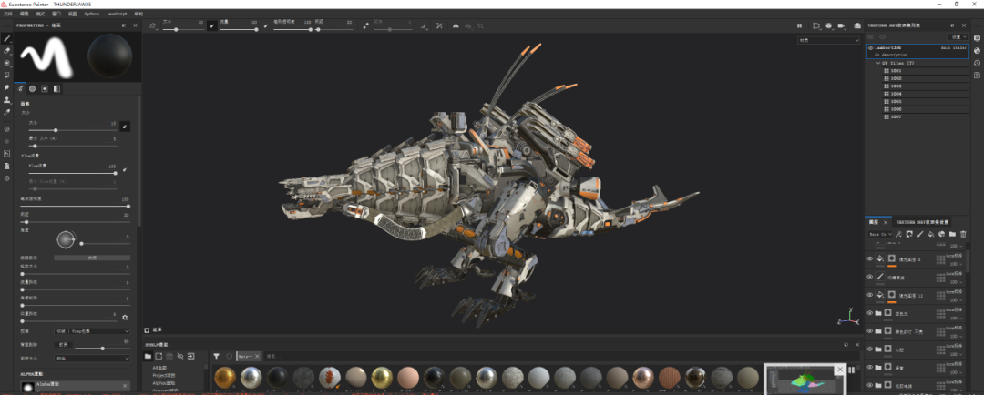This screenshot has height=395, width=984.
Task: Select the Eraser tool in left toolbar
Action: pyautogui.click(x=6, y=51)
